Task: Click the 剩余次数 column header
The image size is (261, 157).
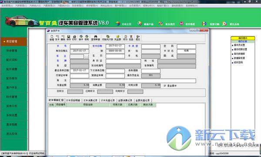Action: click(x=148, y=105)
